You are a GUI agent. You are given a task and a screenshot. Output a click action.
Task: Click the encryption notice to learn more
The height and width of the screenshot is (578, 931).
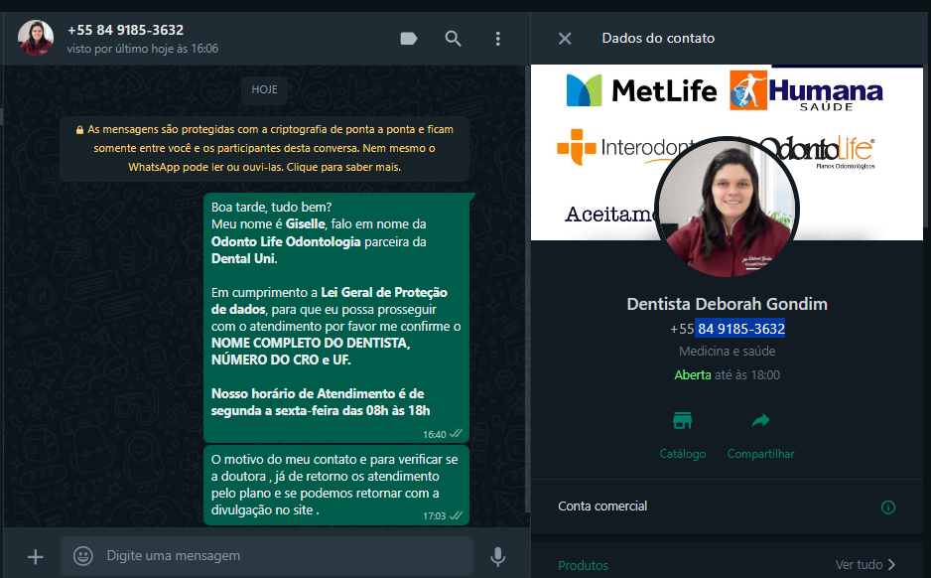[x=264, y=149]
